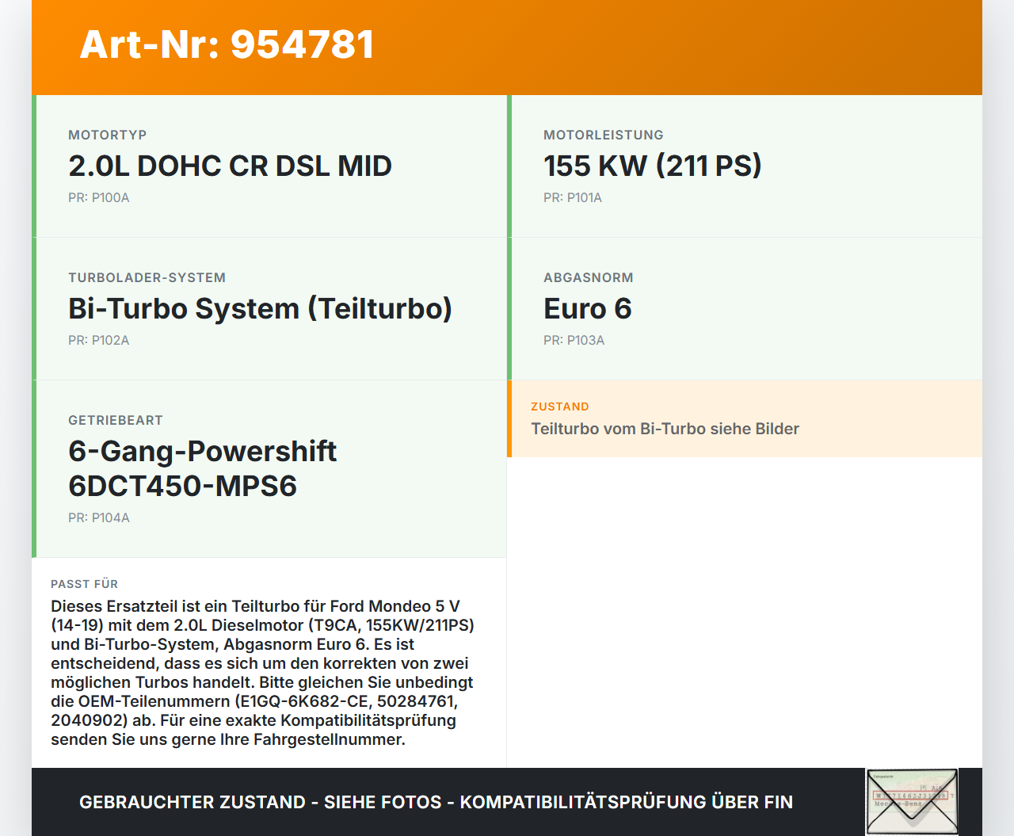The height and width of the screenshot is (836, 1014).
Task: Click the footer banner text about Gebrauchter Zustand
Action: 436,802
